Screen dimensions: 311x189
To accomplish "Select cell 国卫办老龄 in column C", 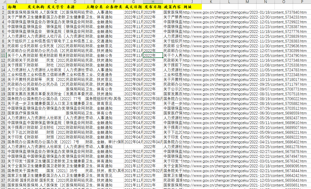I will click(x=55, y=17).
